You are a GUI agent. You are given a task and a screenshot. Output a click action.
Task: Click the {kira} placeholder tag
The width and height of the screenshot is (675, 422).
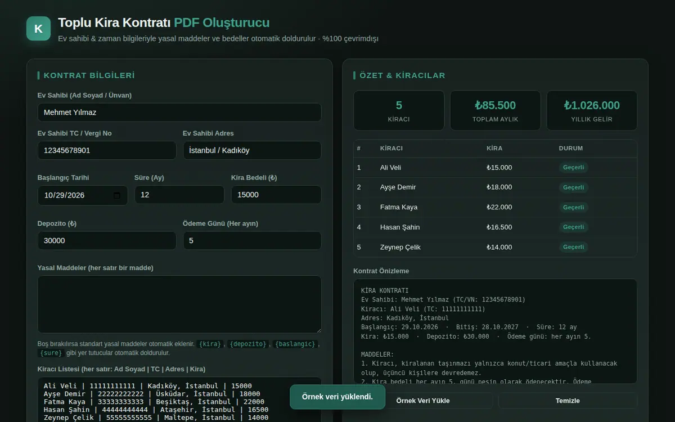[211, 344]
